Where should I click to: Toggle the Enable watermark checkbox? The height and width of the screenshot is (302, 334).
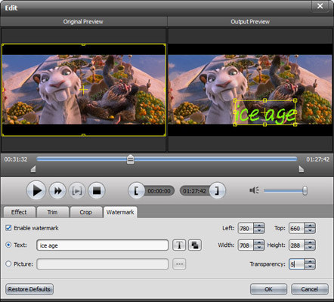tap(8, 228)
